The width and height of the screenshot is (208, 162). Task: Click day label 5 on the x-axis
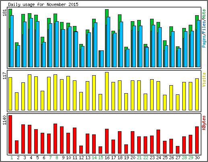(x=37, y=158)
